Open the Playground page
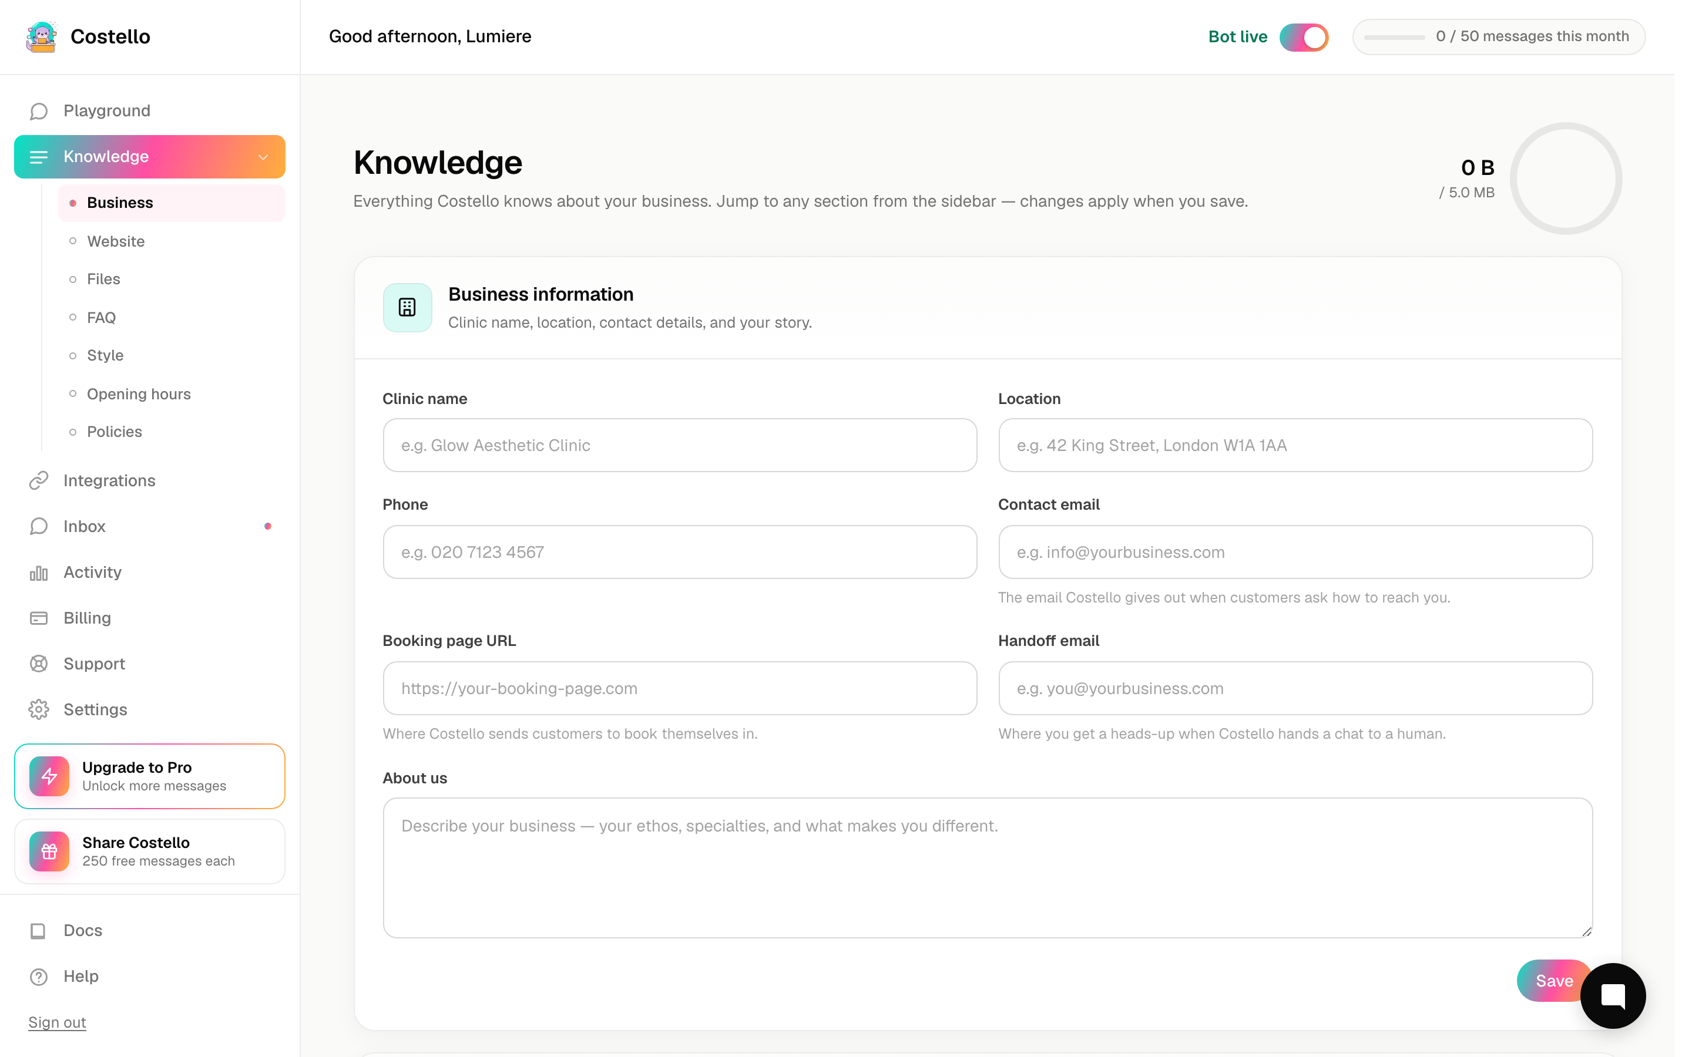Image resolution: width=1692 pixels, height=1057 pixels. [150, 111]
